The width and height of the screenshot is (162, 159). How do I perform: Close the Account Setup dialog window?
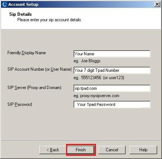coord(157,4)
